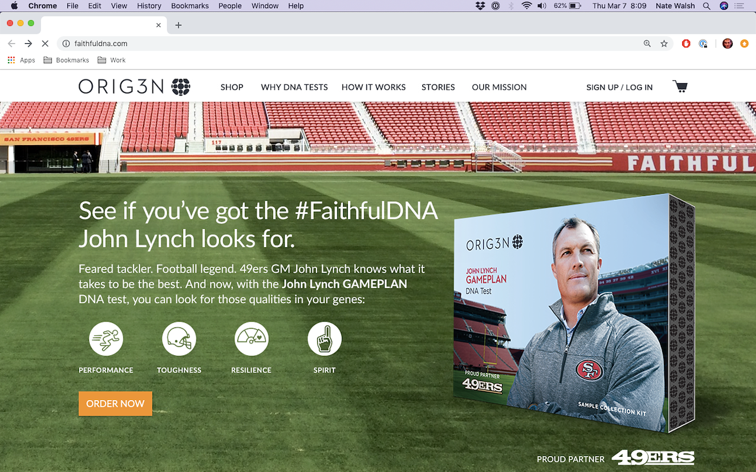Viewport: 756px width, 472px height.
Task: Visit the STORIES page
Action: point(438,87)
